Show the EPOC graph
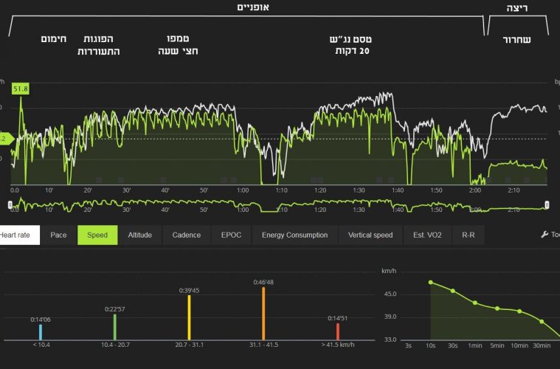 (231, 235)
